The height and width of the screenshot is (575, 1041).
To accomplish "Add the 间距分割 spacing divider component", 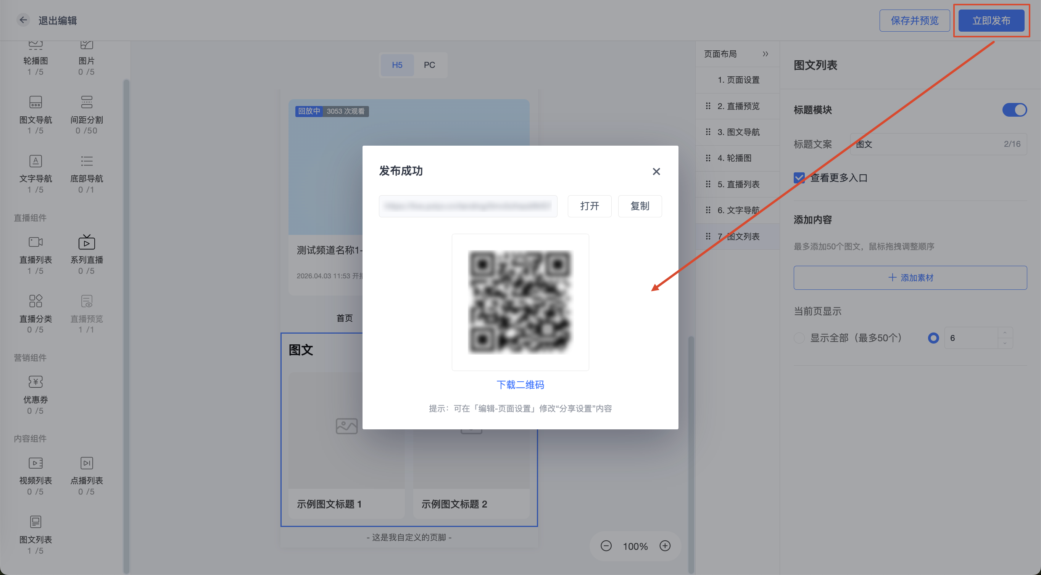I will point(87,114).
